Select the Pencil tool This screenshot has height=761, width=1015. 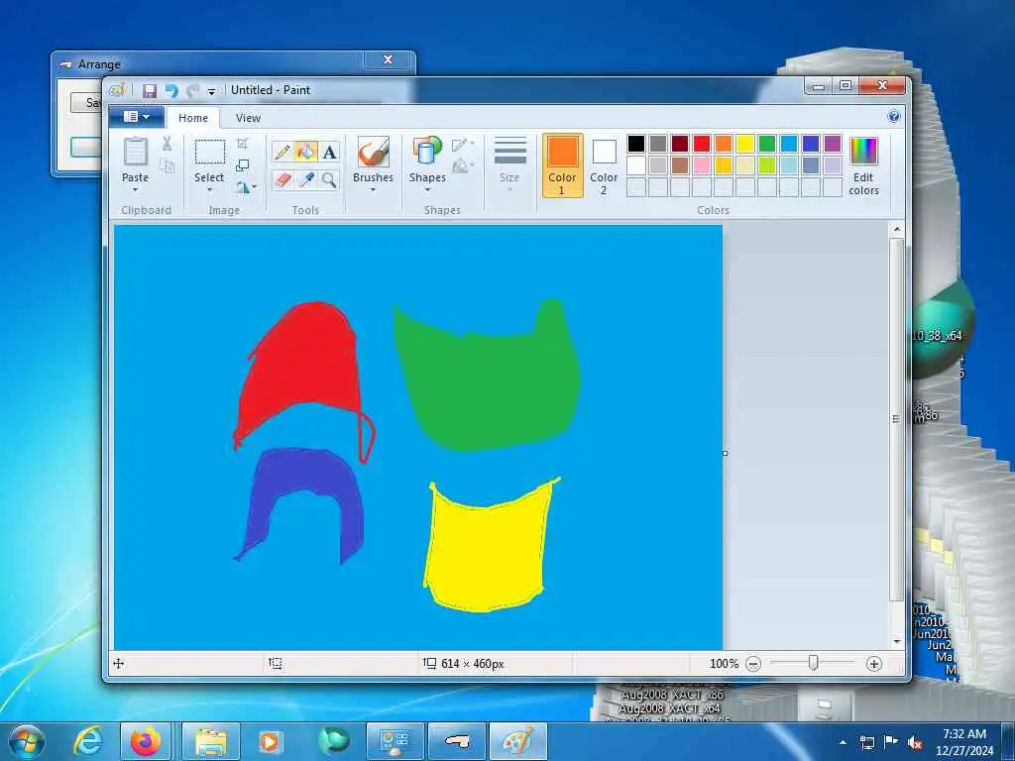coord(282,152)
